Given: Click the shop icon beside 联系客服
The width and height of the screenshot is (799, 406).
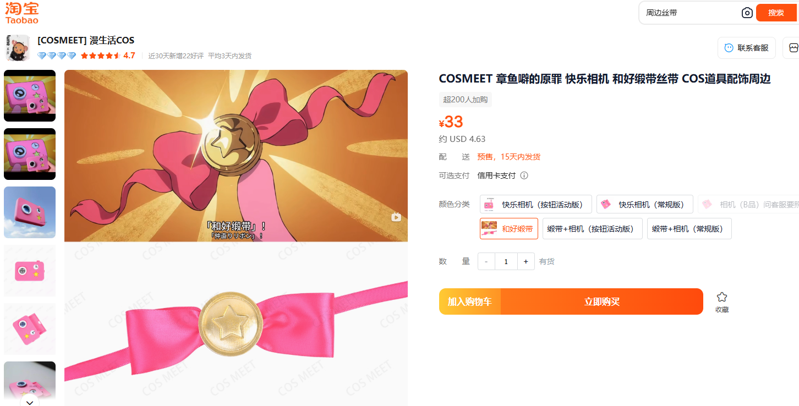Looking at the screenshot, I should [x=793, y=48].
